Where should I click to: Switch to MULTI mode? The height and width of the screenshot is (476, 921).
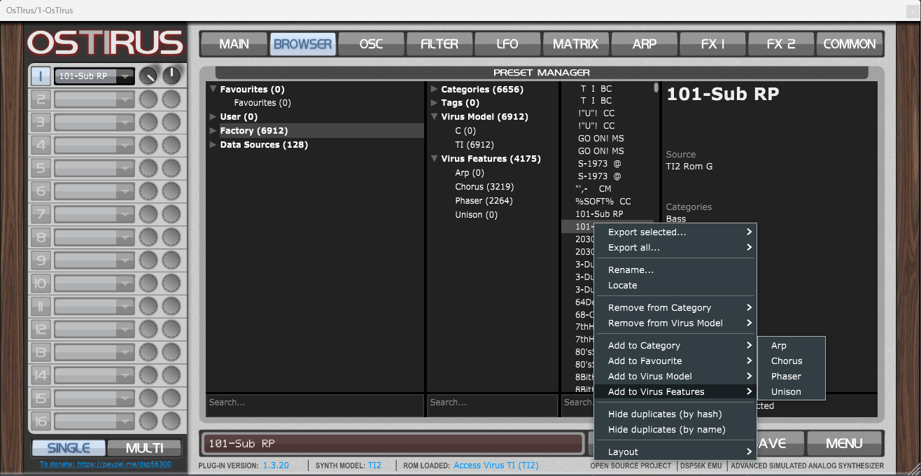tap(144, 448)
